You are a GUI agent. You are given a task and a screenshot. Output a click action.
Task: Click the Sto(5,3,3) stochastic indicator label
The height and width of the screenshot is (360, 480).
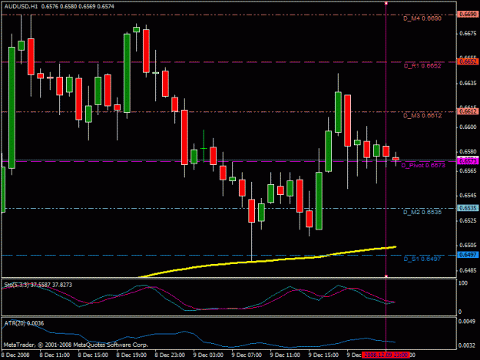coord(38,285)
